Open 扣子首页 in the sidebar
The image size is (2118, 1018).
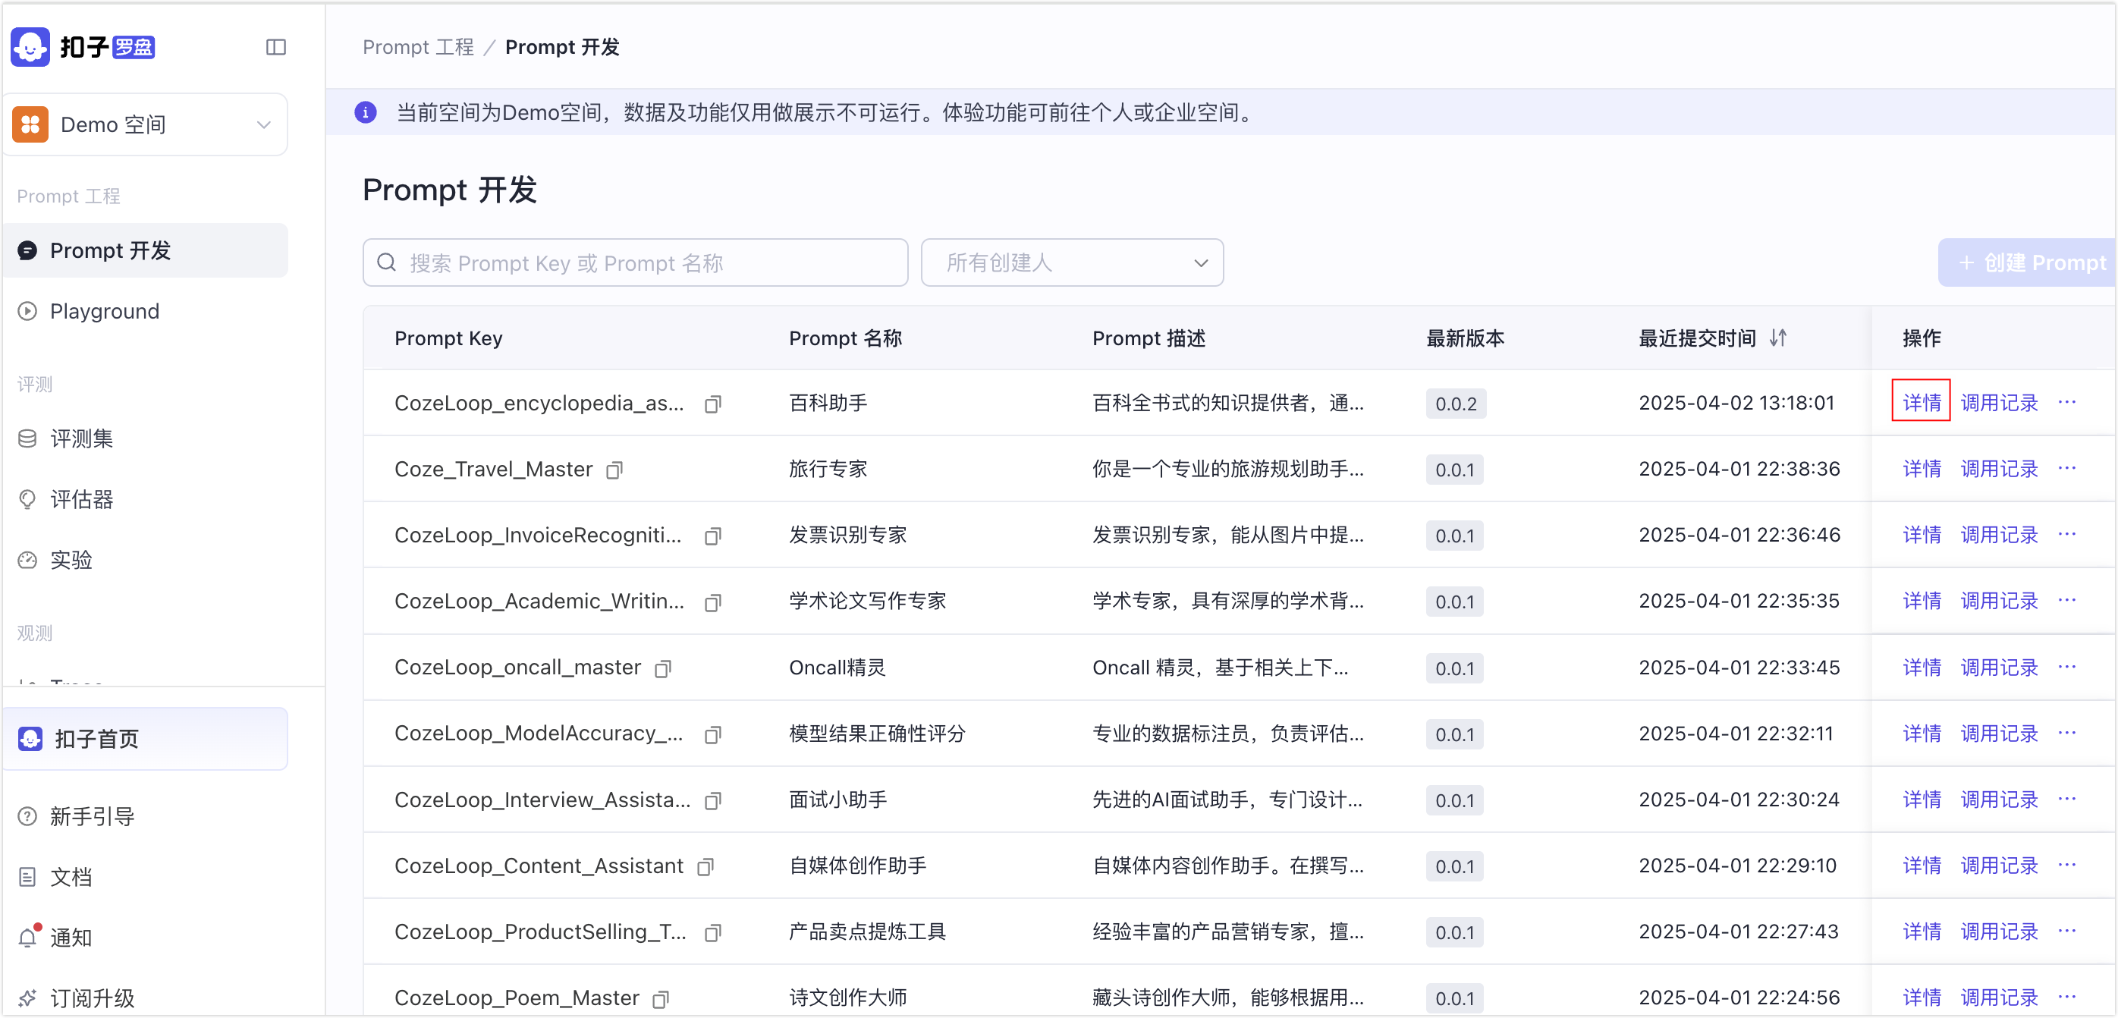coord(146,740)
